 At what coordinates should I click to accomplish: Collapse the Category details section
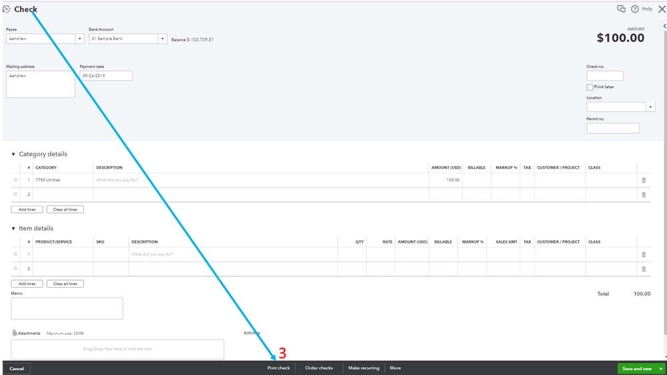coord(13,154)
